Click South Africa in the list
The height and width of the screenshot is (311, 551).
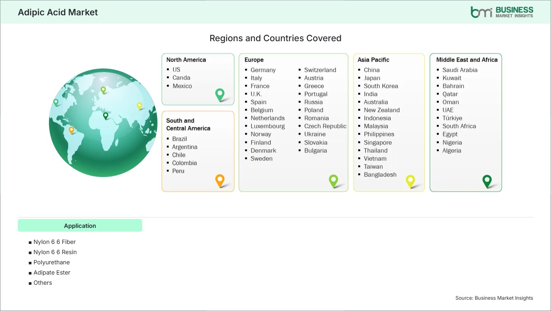pos(459,126)
